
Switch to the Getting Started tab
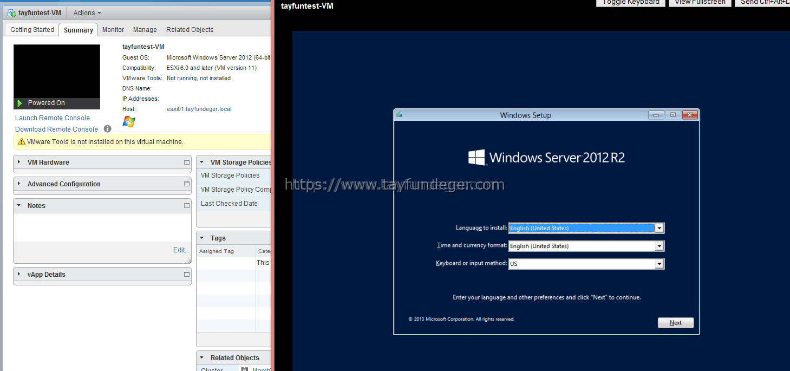[x=32, y=30]
